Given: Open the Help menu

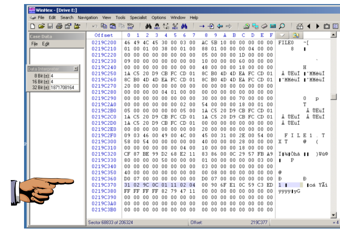Looking at the screenshot, I should click(x=194, y=17).
